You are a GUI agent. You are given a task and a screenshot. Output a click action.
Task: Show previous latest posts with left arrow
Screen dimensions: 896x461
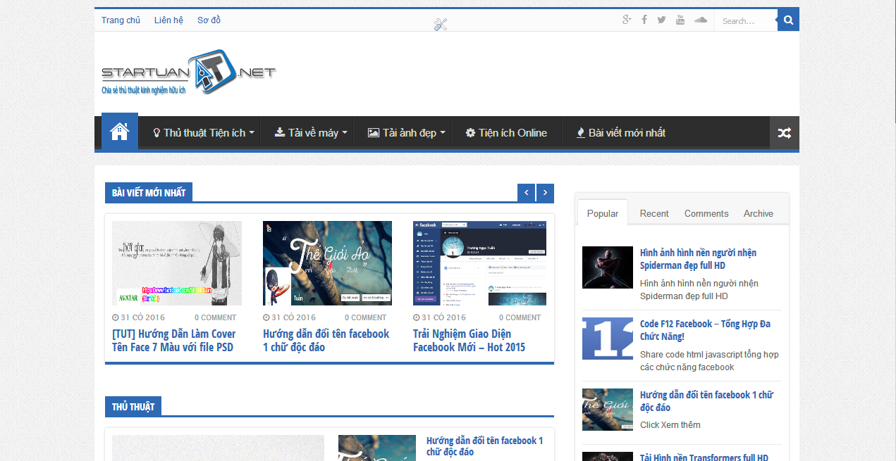click(526, 193)
